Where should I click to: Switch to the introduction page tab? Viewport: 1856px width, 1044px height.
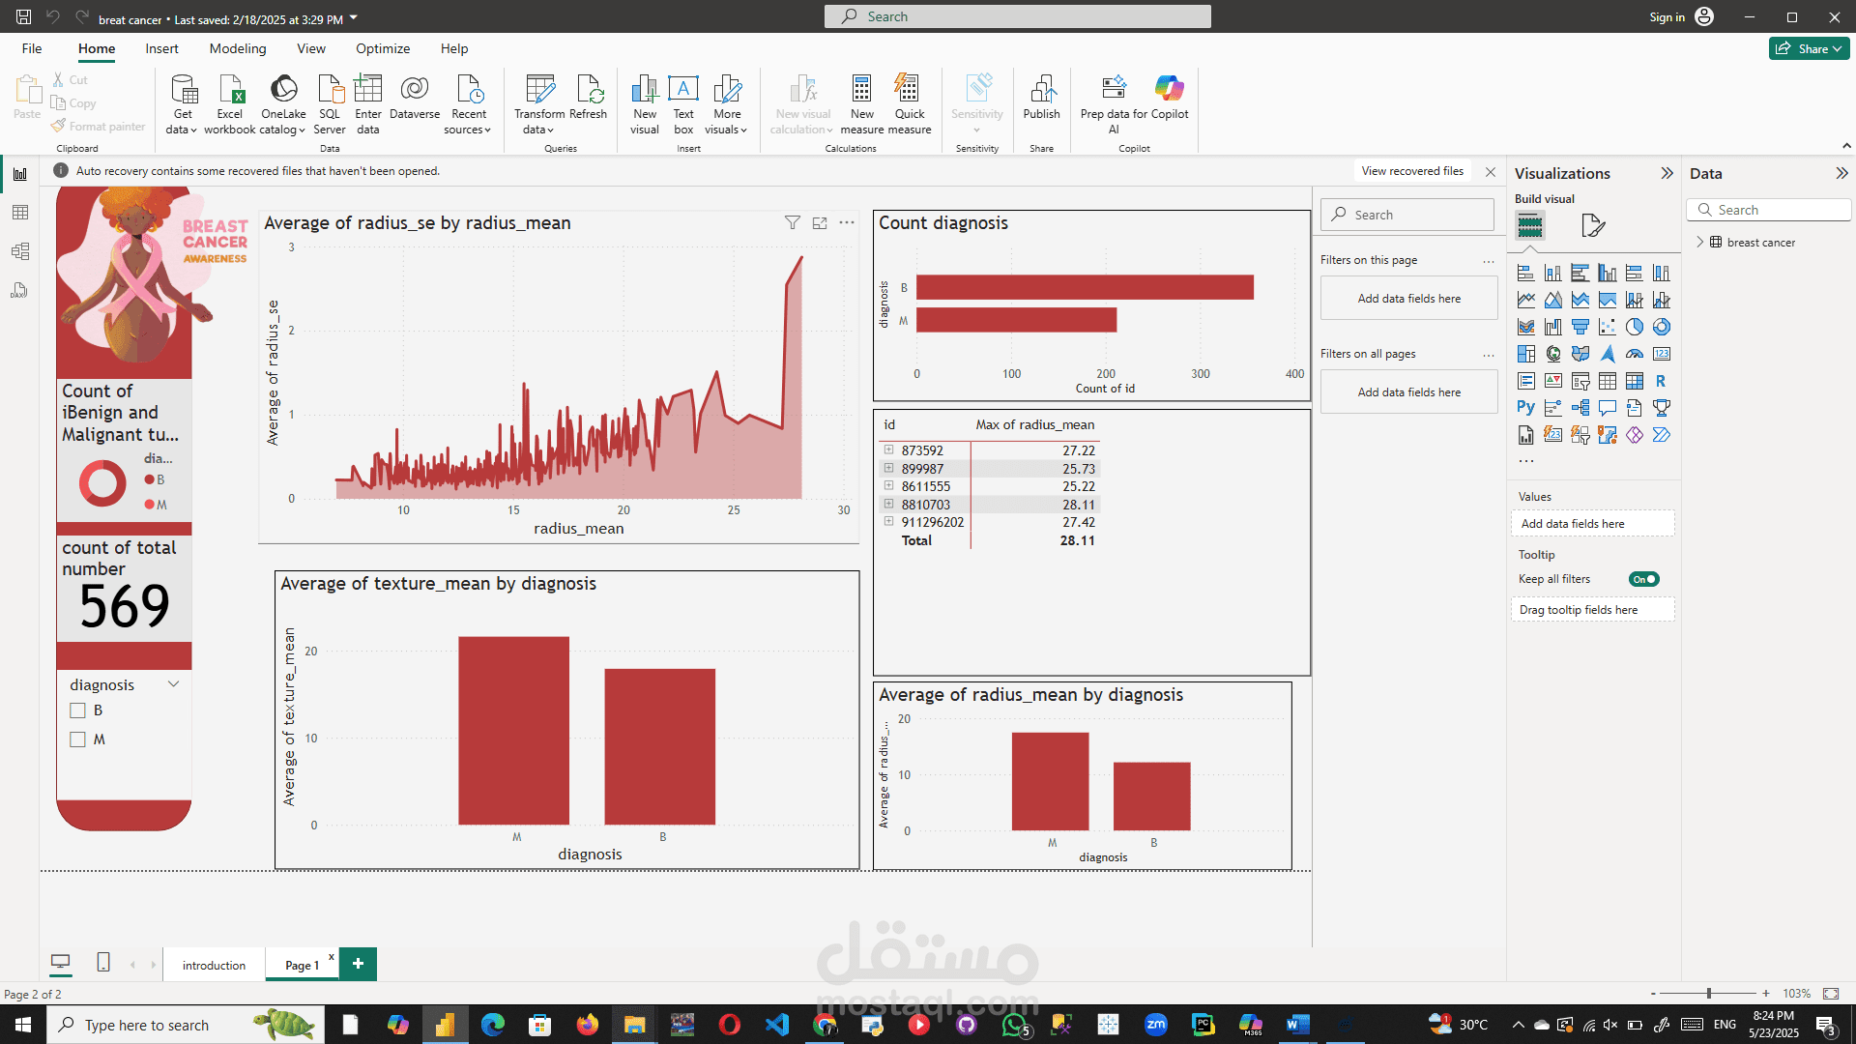(x=214, y=965)
